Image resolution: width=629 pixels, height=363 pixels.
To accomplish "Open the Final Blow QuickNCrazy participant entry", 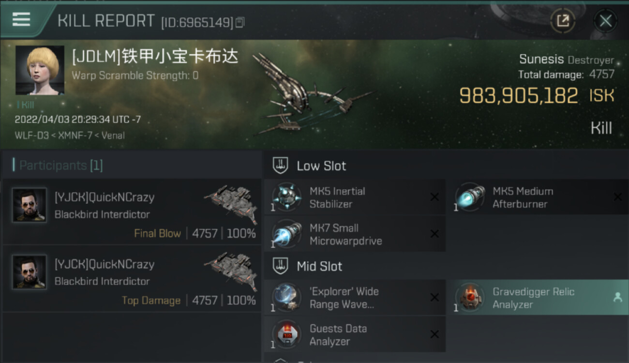I will [132, 212].
